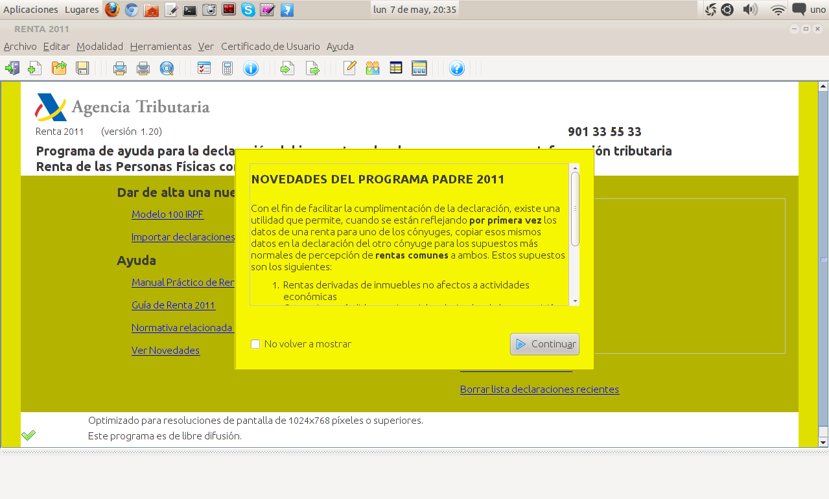Click Ver Novedades link
Image resolution: width=829 pixels, height=499 pixels.
click(165, 351)
